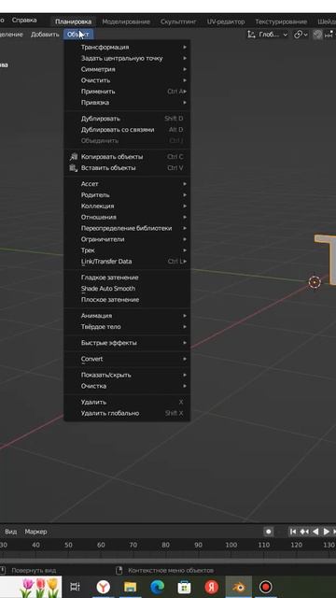Open the red Yandex Я taskbar icon
Image resolution: width=336 pixels, height=598 pixels.
(x=212, y=587)
